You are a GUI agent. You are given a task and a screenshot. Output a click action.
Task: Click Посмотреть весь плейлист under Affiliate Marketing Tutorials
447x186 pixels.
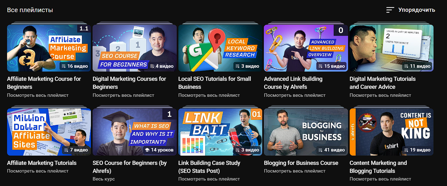[x=38, y=171]
